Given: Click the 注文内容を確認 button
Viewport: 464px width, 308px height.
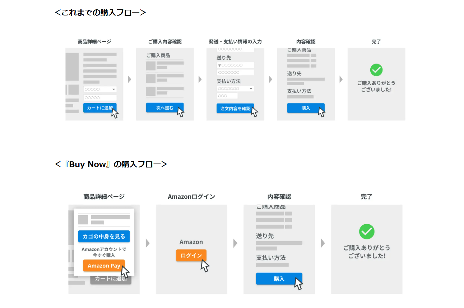Looking at the screenshot, I should 235,108.
